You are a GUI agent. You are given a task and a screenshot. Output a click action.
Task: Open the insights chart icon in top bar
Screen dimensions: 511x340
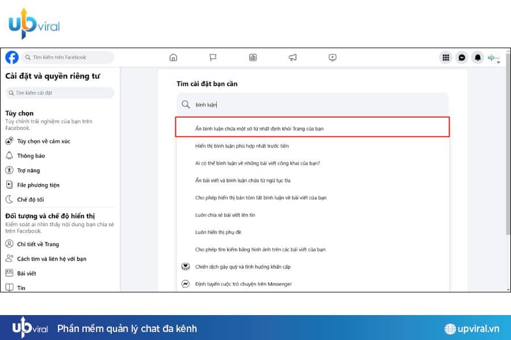point(253,57)
